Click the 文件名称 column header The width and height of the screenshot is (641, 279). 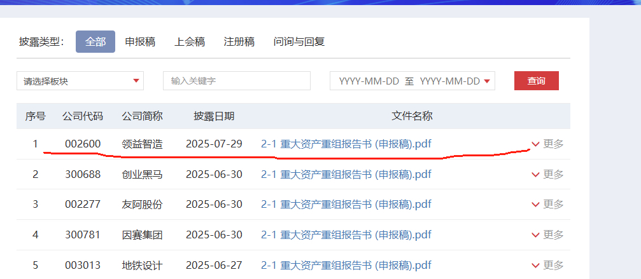pos(412,116)
